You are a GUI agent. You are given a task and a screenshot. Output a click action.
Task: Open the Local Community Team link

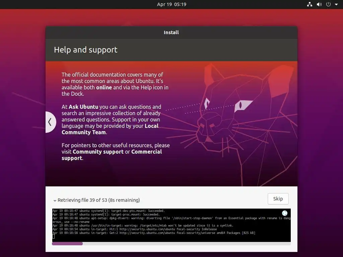(x=110, y=129)
